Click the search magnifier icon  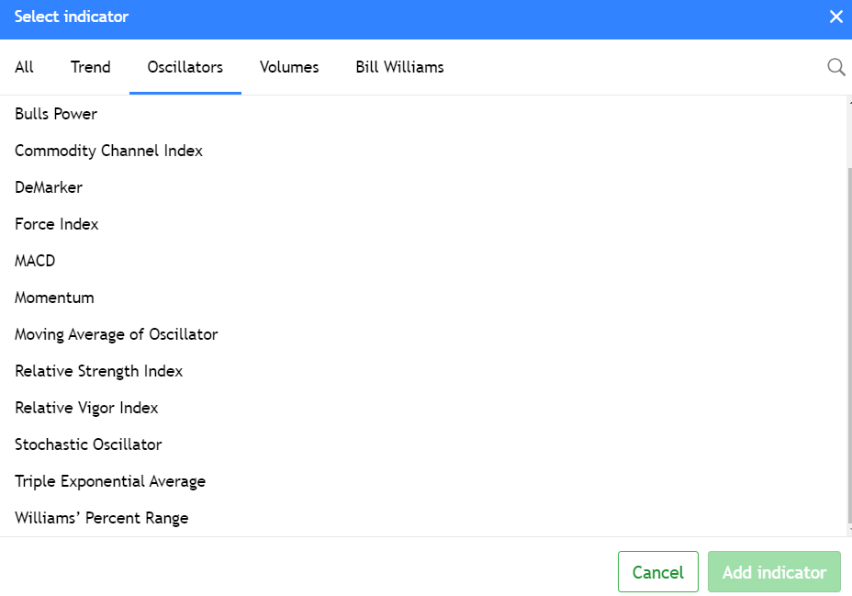click(835, 67)
